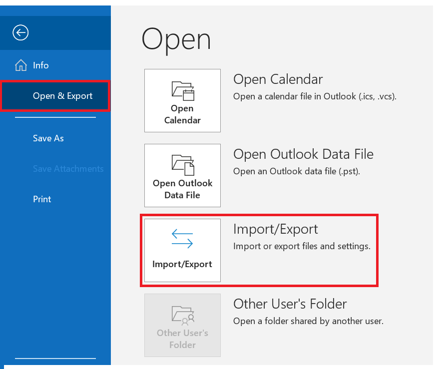438x369 pixels.
Task: Click the 'Other User's Folder' heading text
Action: pyautogui.click(x=290, y=304)
